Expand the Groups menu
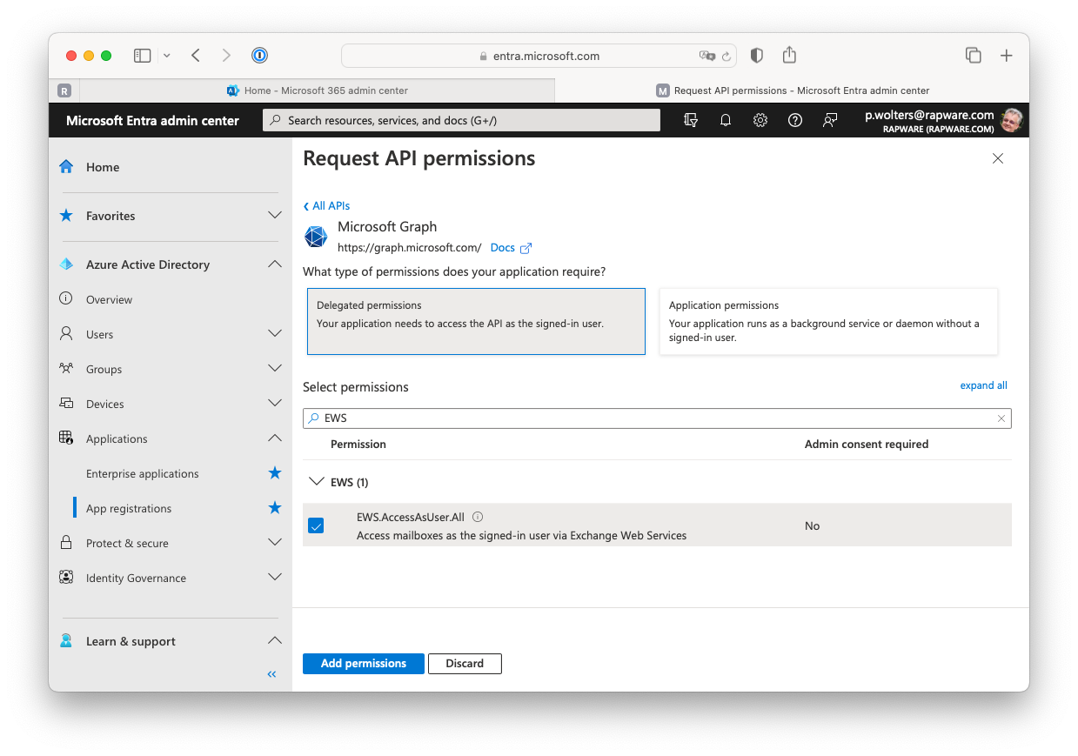Image resolution: width=1078 pixels, height=756 pixels. click(x=275, y=369)
